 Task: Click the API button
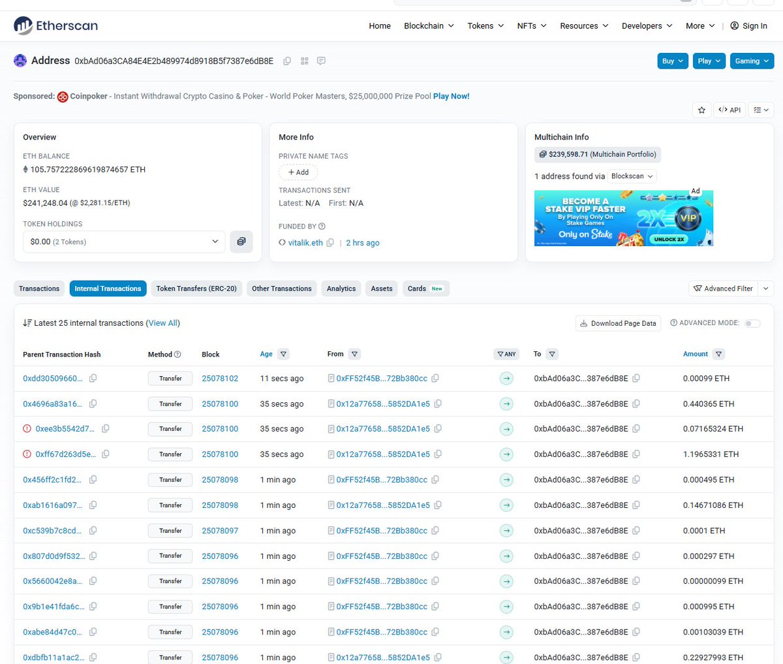[729, 110]
